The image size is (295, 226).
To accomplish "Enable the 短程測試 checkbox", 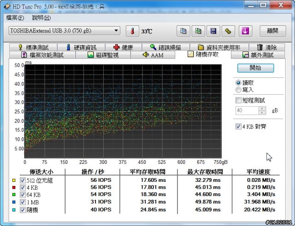I will click(x=238, y=100).
